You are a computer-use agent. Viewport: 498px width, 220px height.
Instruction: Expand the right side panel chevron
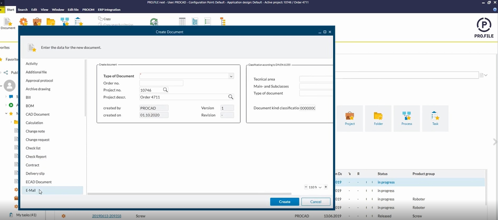[495, 142]
